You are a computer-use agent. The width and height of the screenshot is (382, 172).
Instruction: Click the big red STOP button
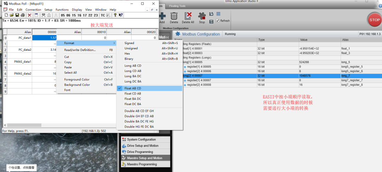(x=375, y=20)
